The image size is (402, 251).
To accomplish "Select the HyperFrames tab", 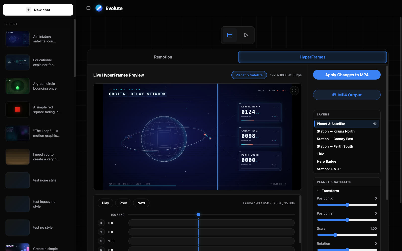I will click(312, 57).
